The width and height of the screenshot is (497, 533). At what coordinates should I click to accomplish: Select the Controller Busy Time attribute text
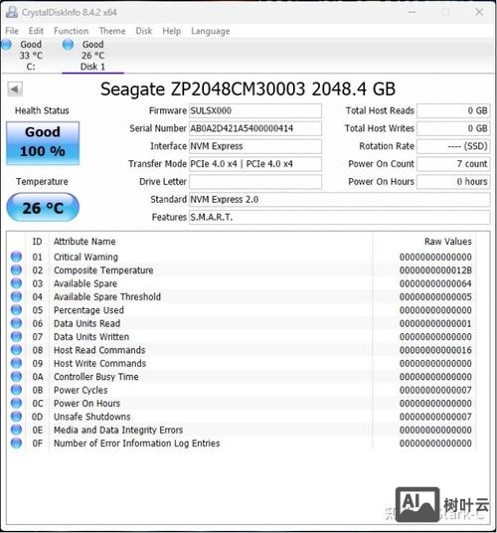coord(96,377)
